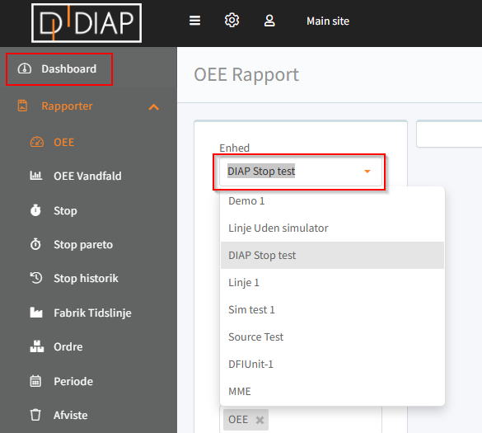The image size is (482, 433).
Task: Click the Main site link
Action: (x=328, y=21)
